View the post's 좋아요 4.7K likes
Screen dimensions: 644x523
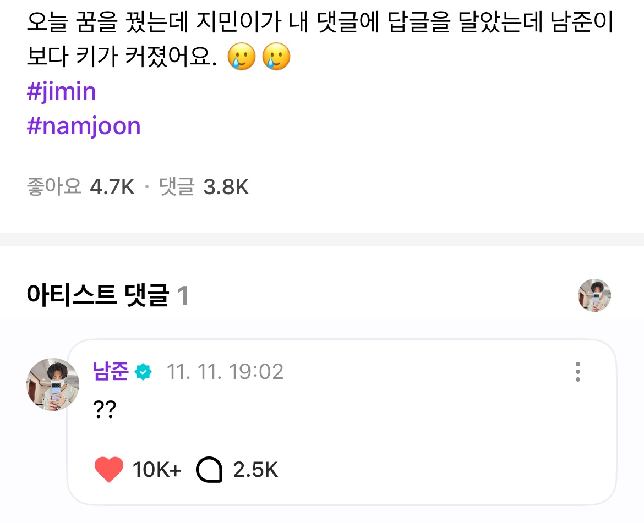80,188
